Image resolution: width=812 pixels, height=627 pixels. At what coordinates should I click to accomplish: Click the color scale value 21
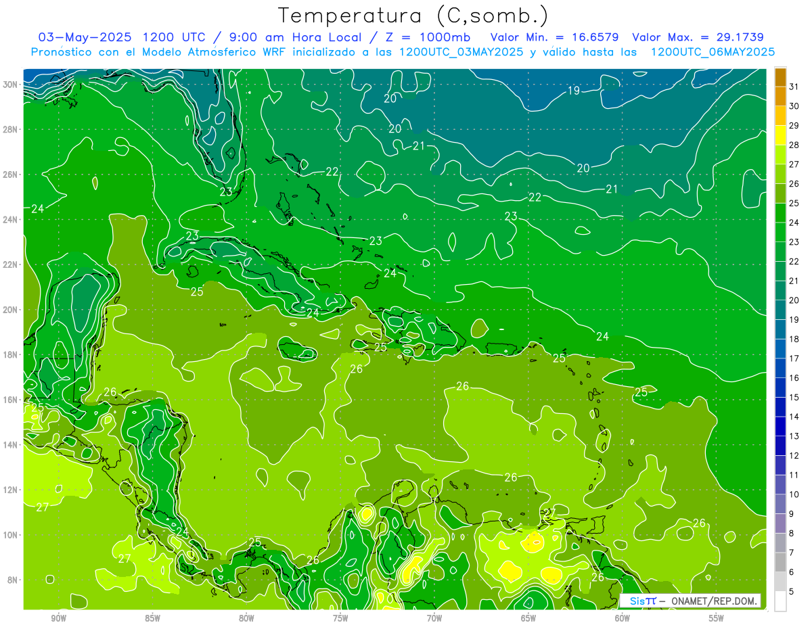(x=794, y=281)
